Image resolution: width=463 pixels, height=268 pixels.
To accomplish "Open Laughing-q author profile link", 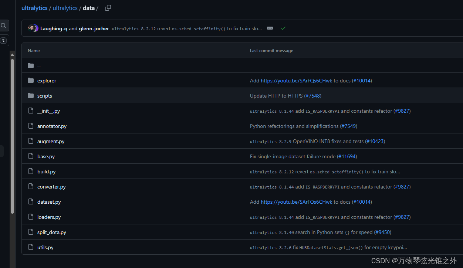I will click(x=54, y=28).
